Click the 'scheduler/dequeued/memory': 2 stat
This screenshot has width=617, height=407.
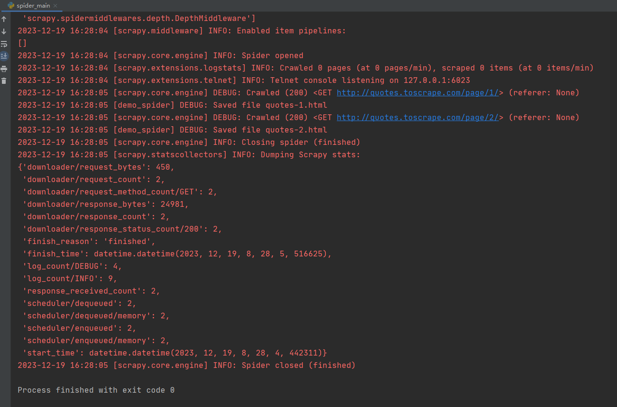[x=96, y=315]
